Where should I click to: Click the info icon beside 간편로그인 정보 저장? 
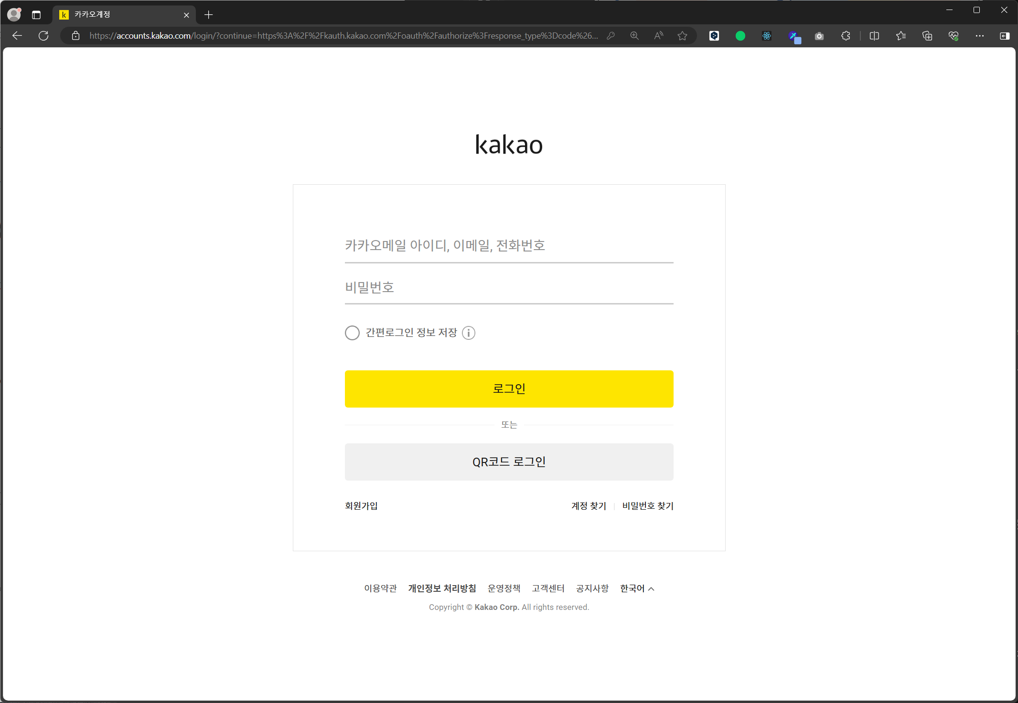(469, 333)
